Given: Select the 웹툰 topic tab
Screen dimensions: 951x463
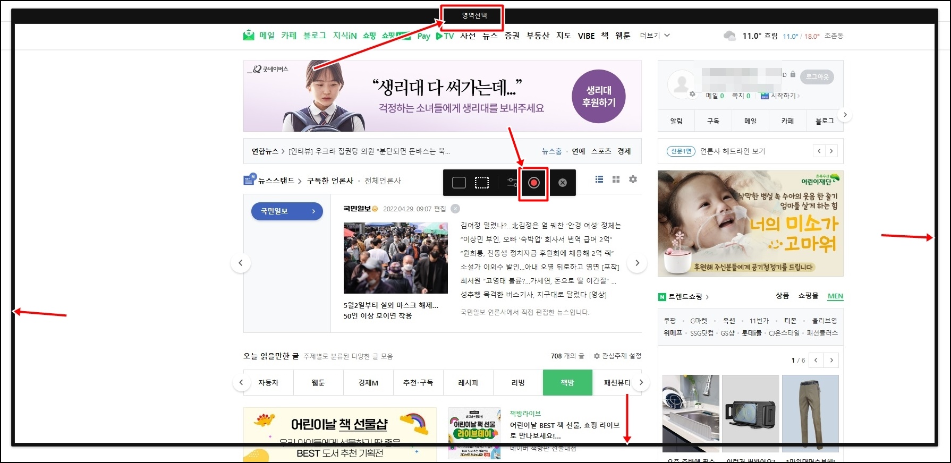Looking at the screenshot, I should (x=318, y=382).
